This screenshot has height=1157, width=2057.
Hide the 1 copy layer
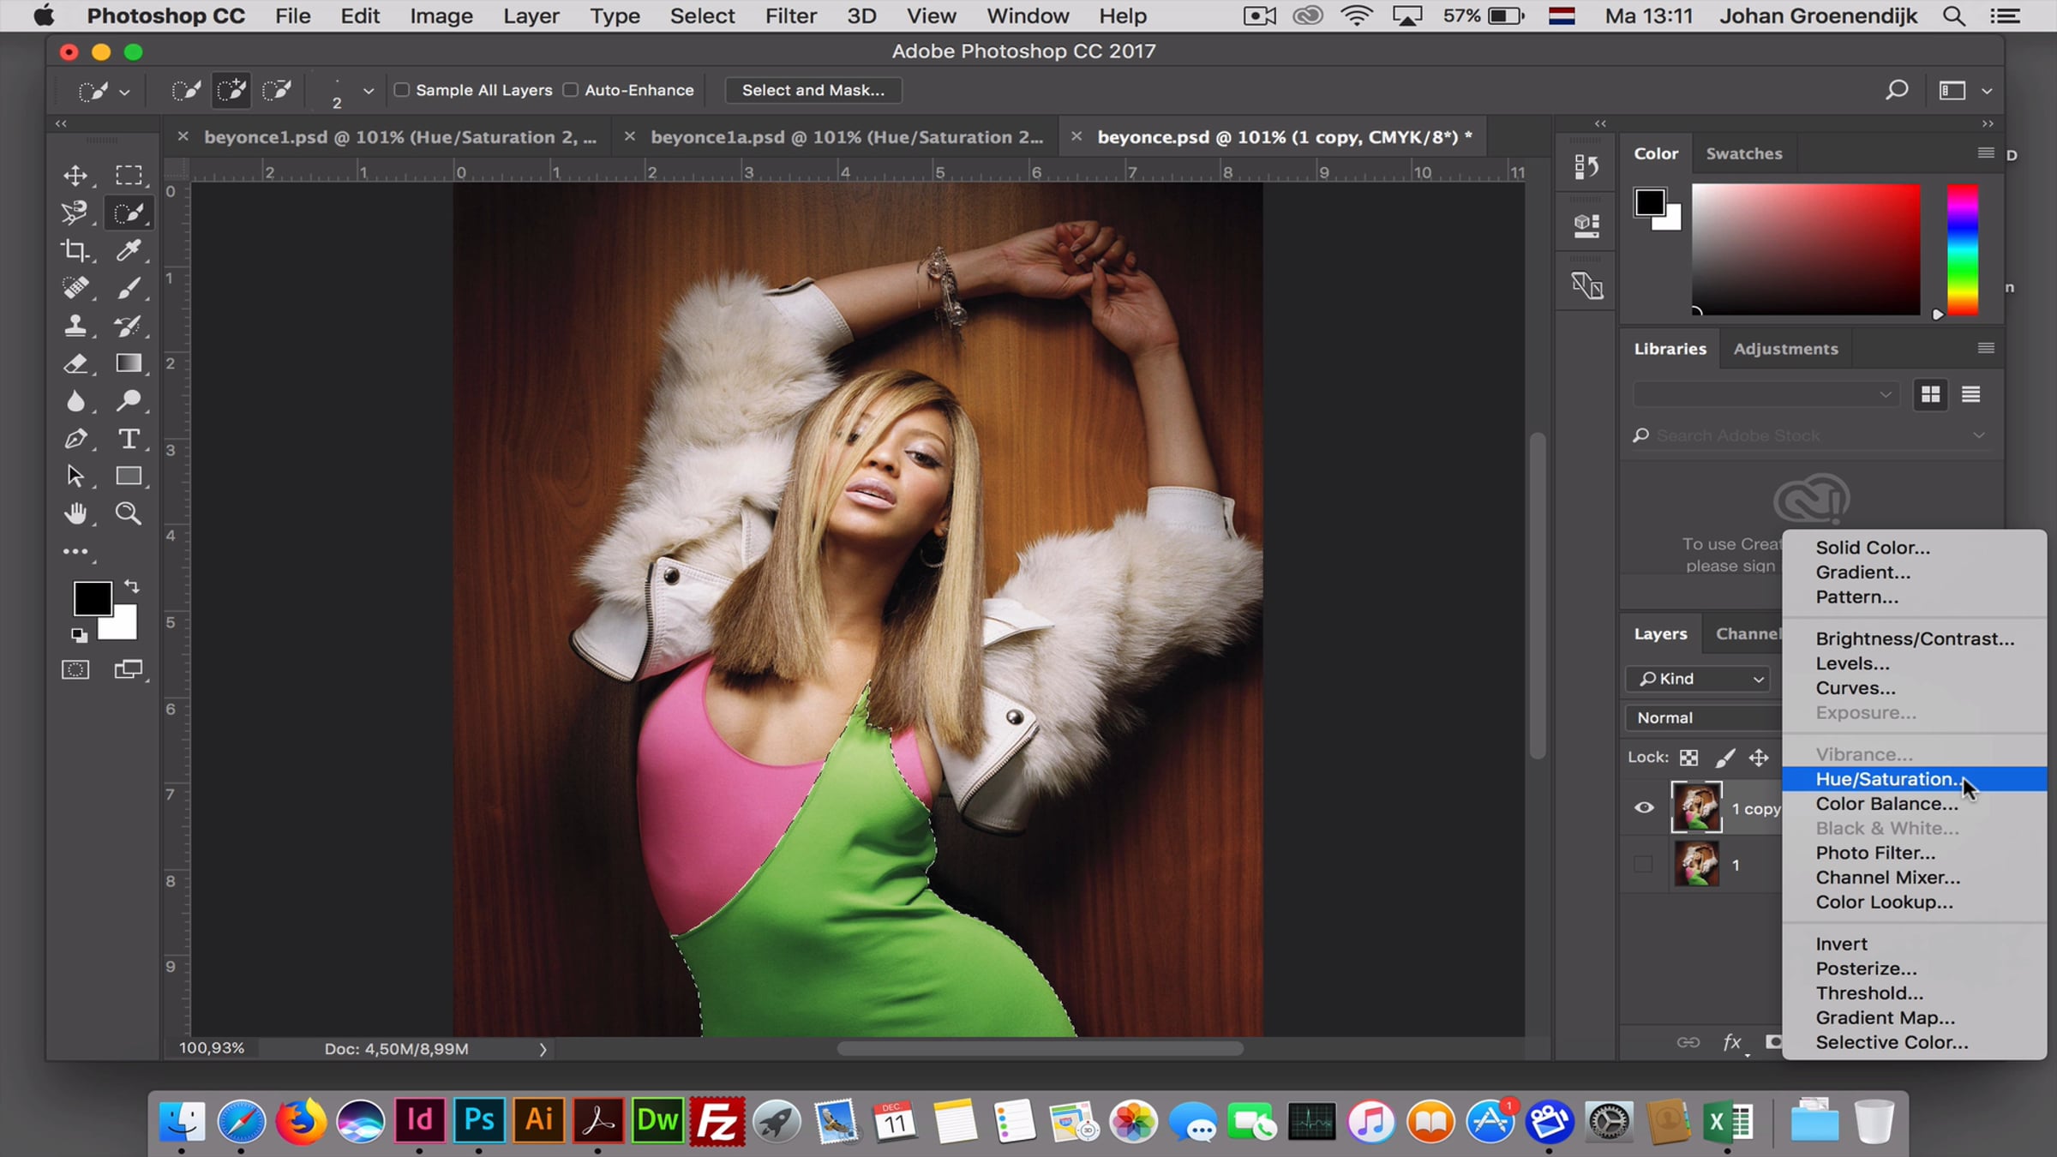coord(1644,807)
